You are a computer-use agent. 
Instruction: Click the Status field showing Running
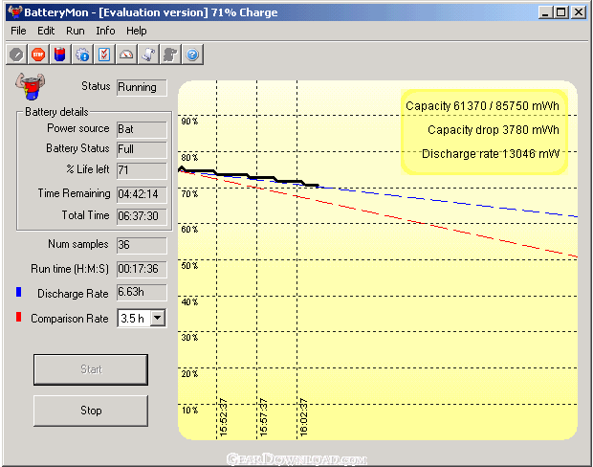pyautogui.click(x=142, y=87)
